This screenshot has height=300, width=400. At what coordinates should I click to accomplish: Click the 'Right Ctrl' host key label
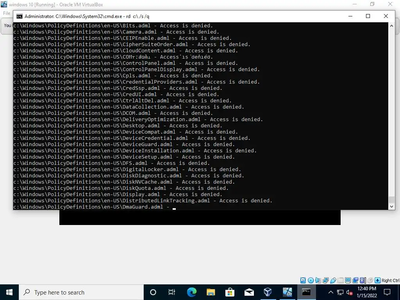point(390,280)
